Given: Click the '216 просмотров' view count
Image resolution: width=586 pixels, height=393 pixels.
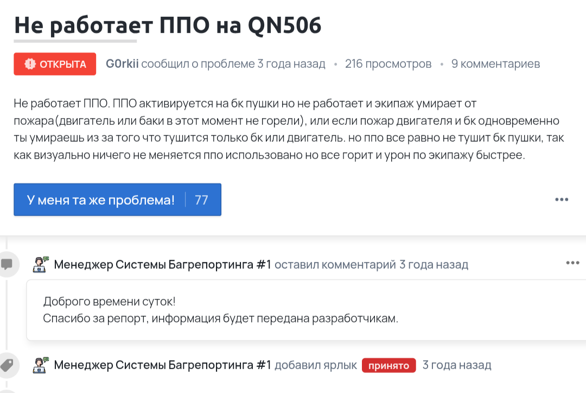Looking at the screenshot, I should point(388,64).
